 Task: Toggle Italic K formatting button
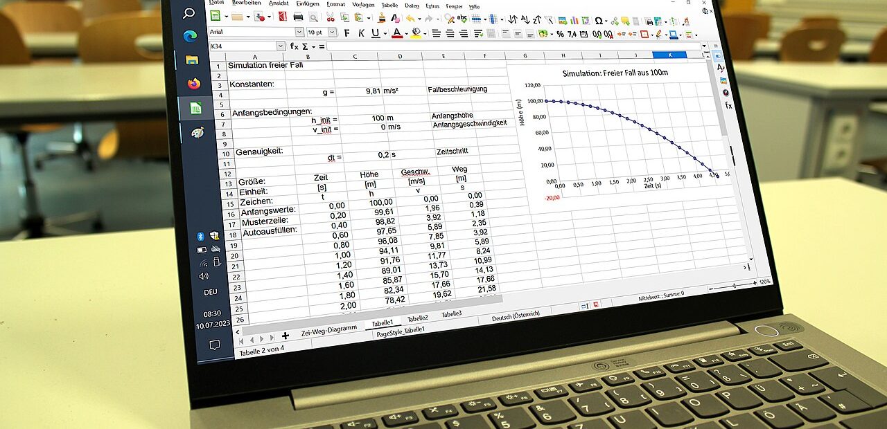click(361, 33)
